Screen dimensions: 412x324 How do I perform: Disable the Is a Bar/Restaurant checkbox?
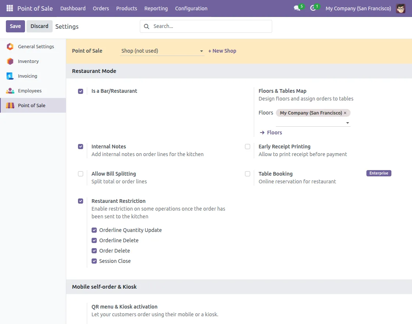click(x=81, y=91)
